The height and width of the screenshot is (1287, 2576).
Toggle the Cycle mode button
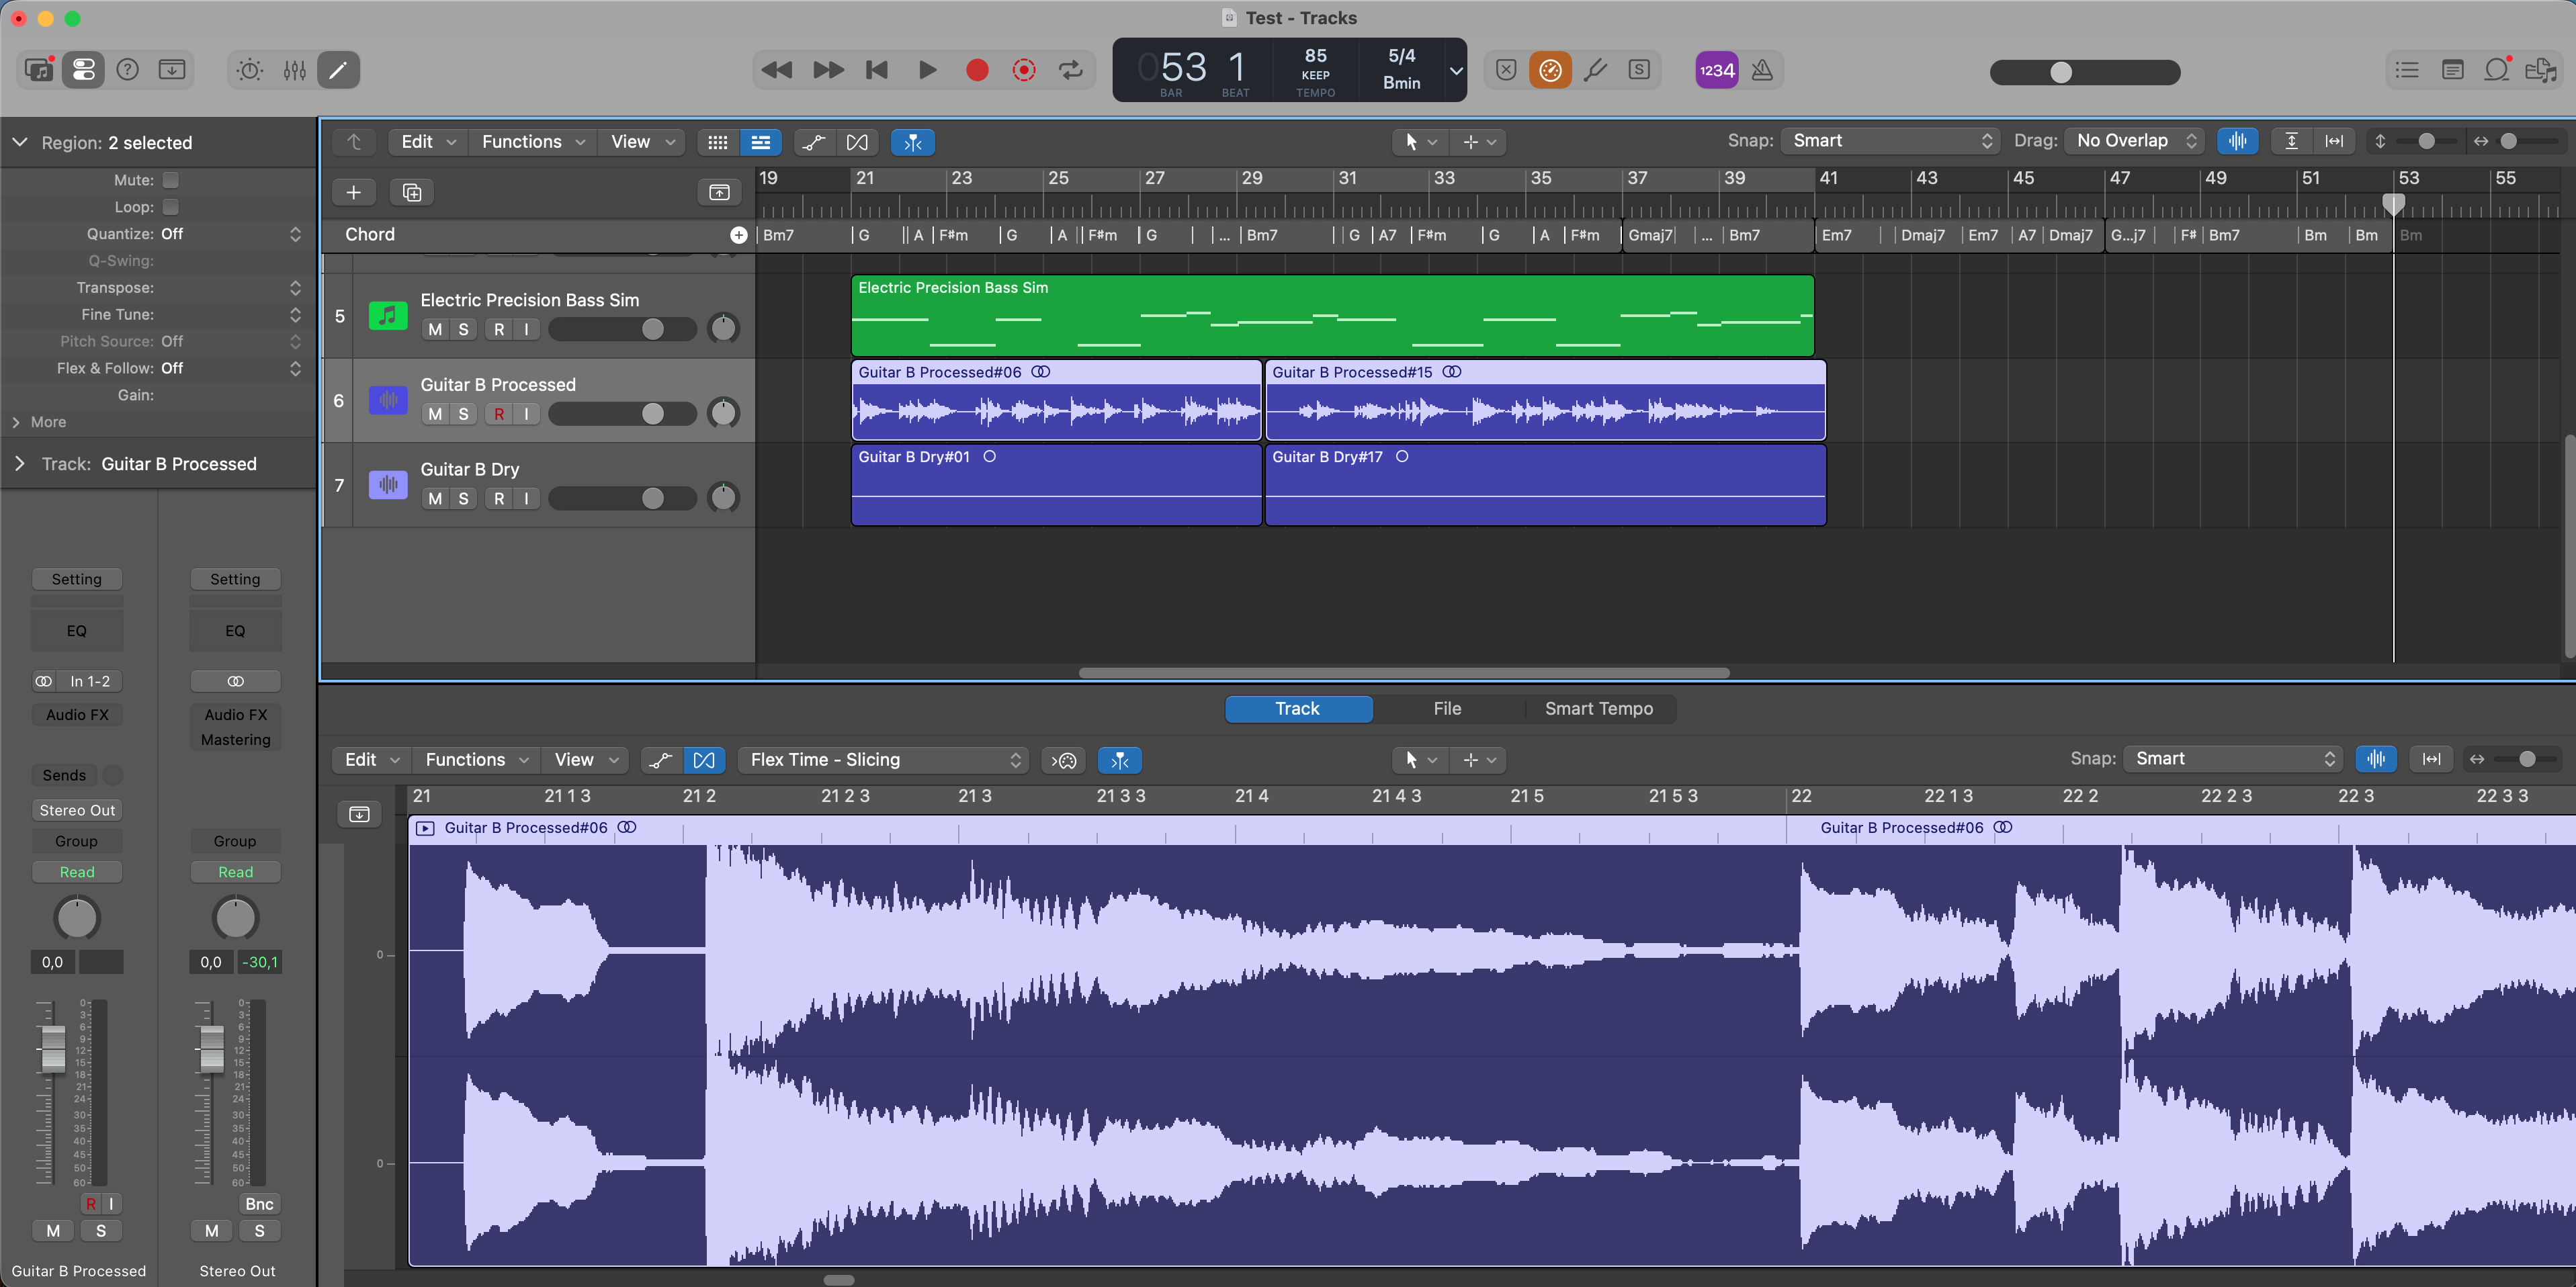(1071, 70)
